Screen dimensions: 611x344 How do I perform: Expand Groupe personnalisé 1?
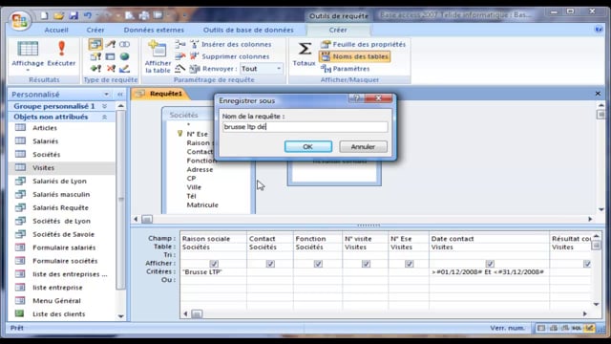(x=104, y=106)
